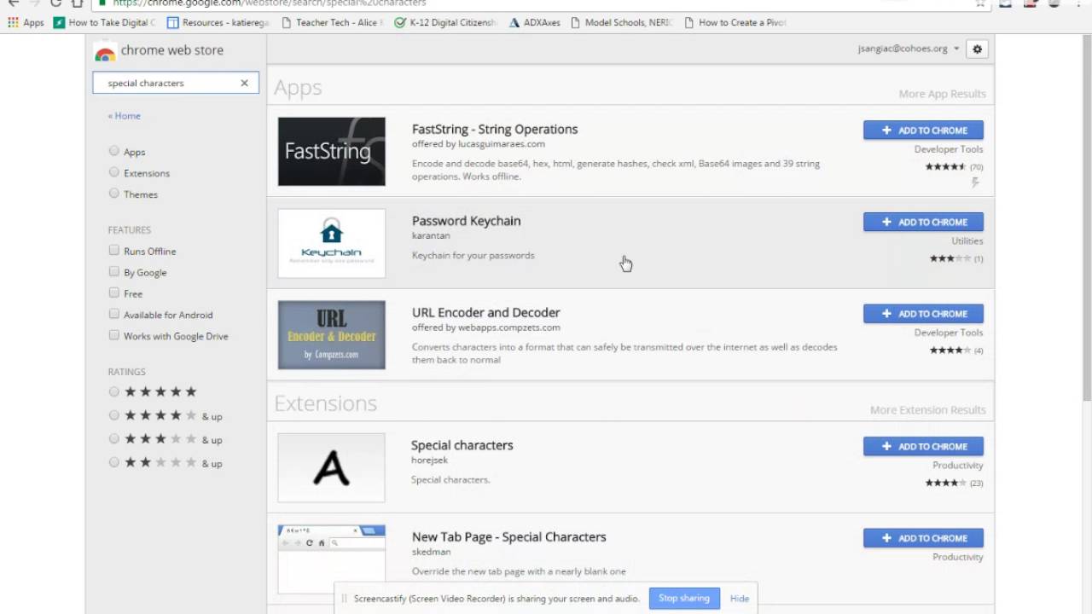Open the K-12 Digital Citizenship bookmark
Image resolution: width=1092 pixels, height=614 pixels.
point(445,22)
